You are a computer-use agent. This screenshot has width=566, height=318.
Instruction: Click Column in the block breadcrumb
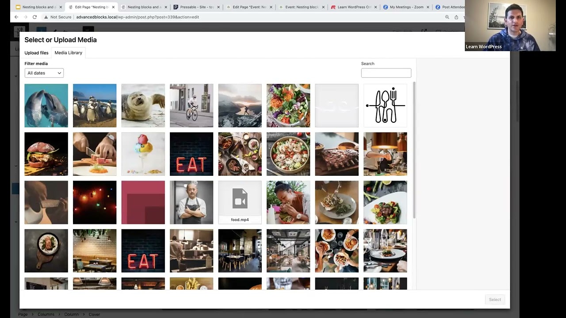pyautogui.click(x=72, y=314)
